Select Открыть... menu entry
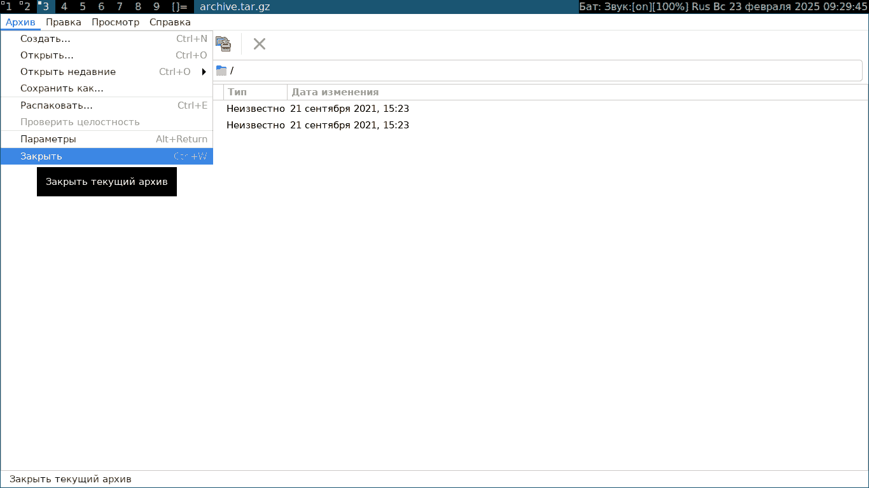Screen dimensions: 869x488 46,55
